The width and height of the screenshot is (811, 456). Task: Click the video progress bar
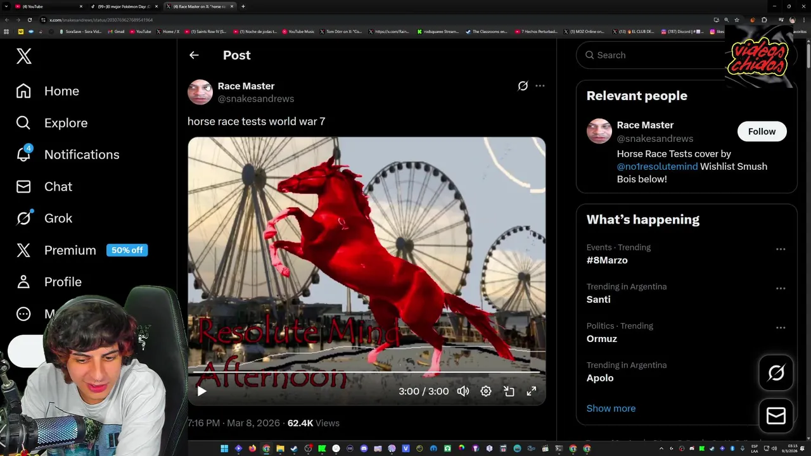[x=366, y=372]
